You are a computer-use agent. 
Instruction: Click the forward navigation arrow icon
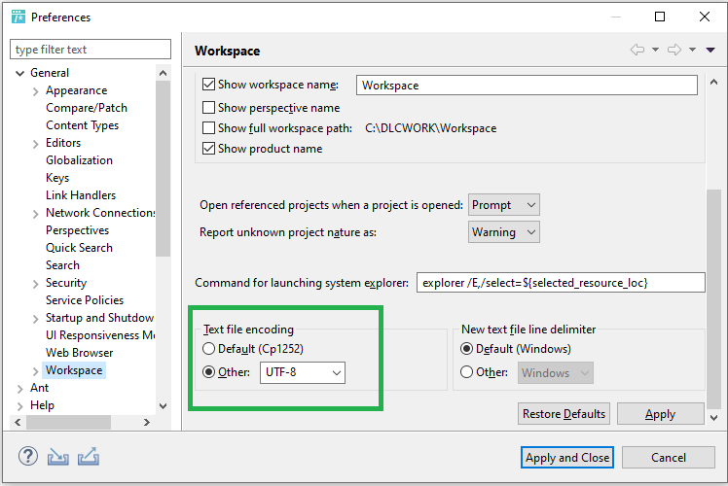pyautogui.click(x=674, y=51)
